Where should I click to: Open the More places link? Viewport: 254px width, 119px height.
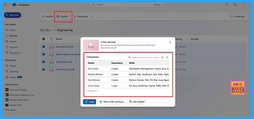tap(11, 110)
